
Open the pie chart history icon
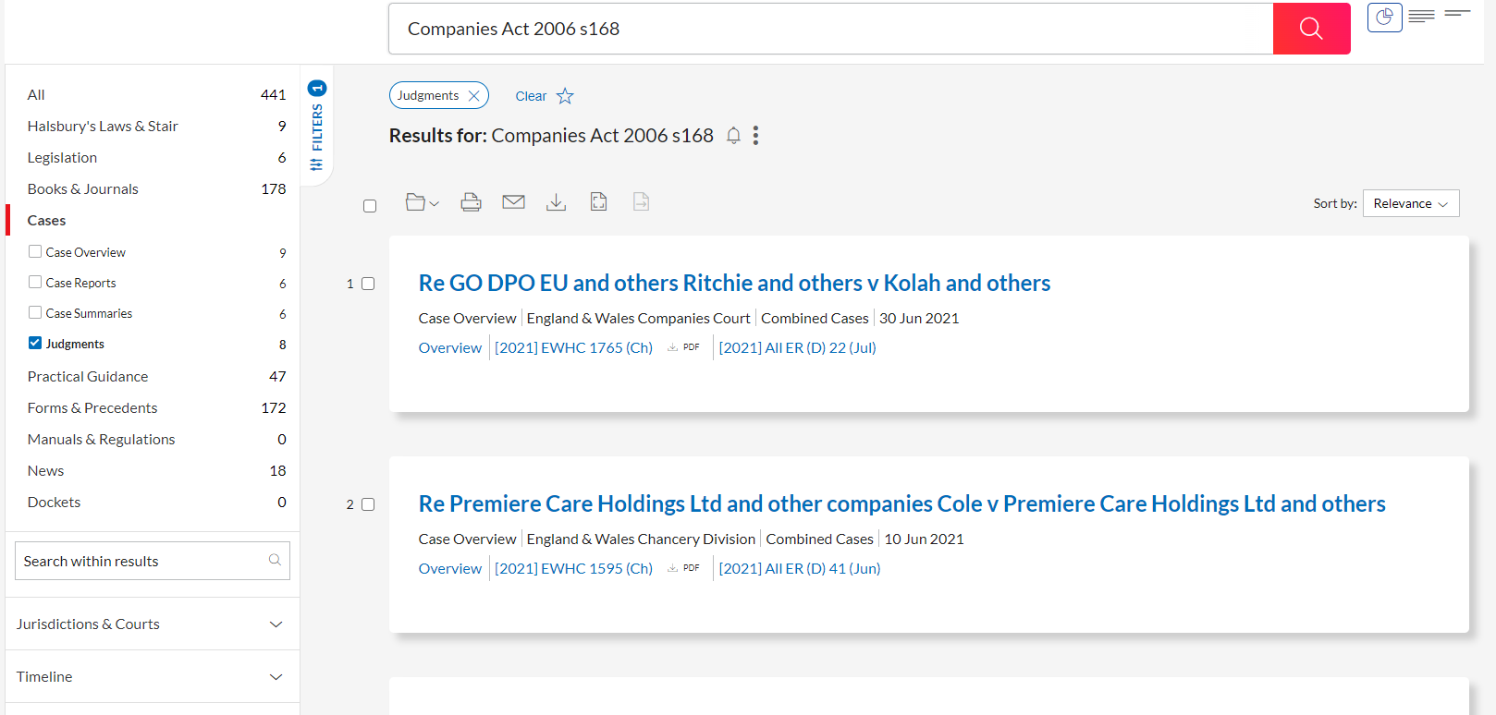pyautogui.click(x=1384, y=18)
